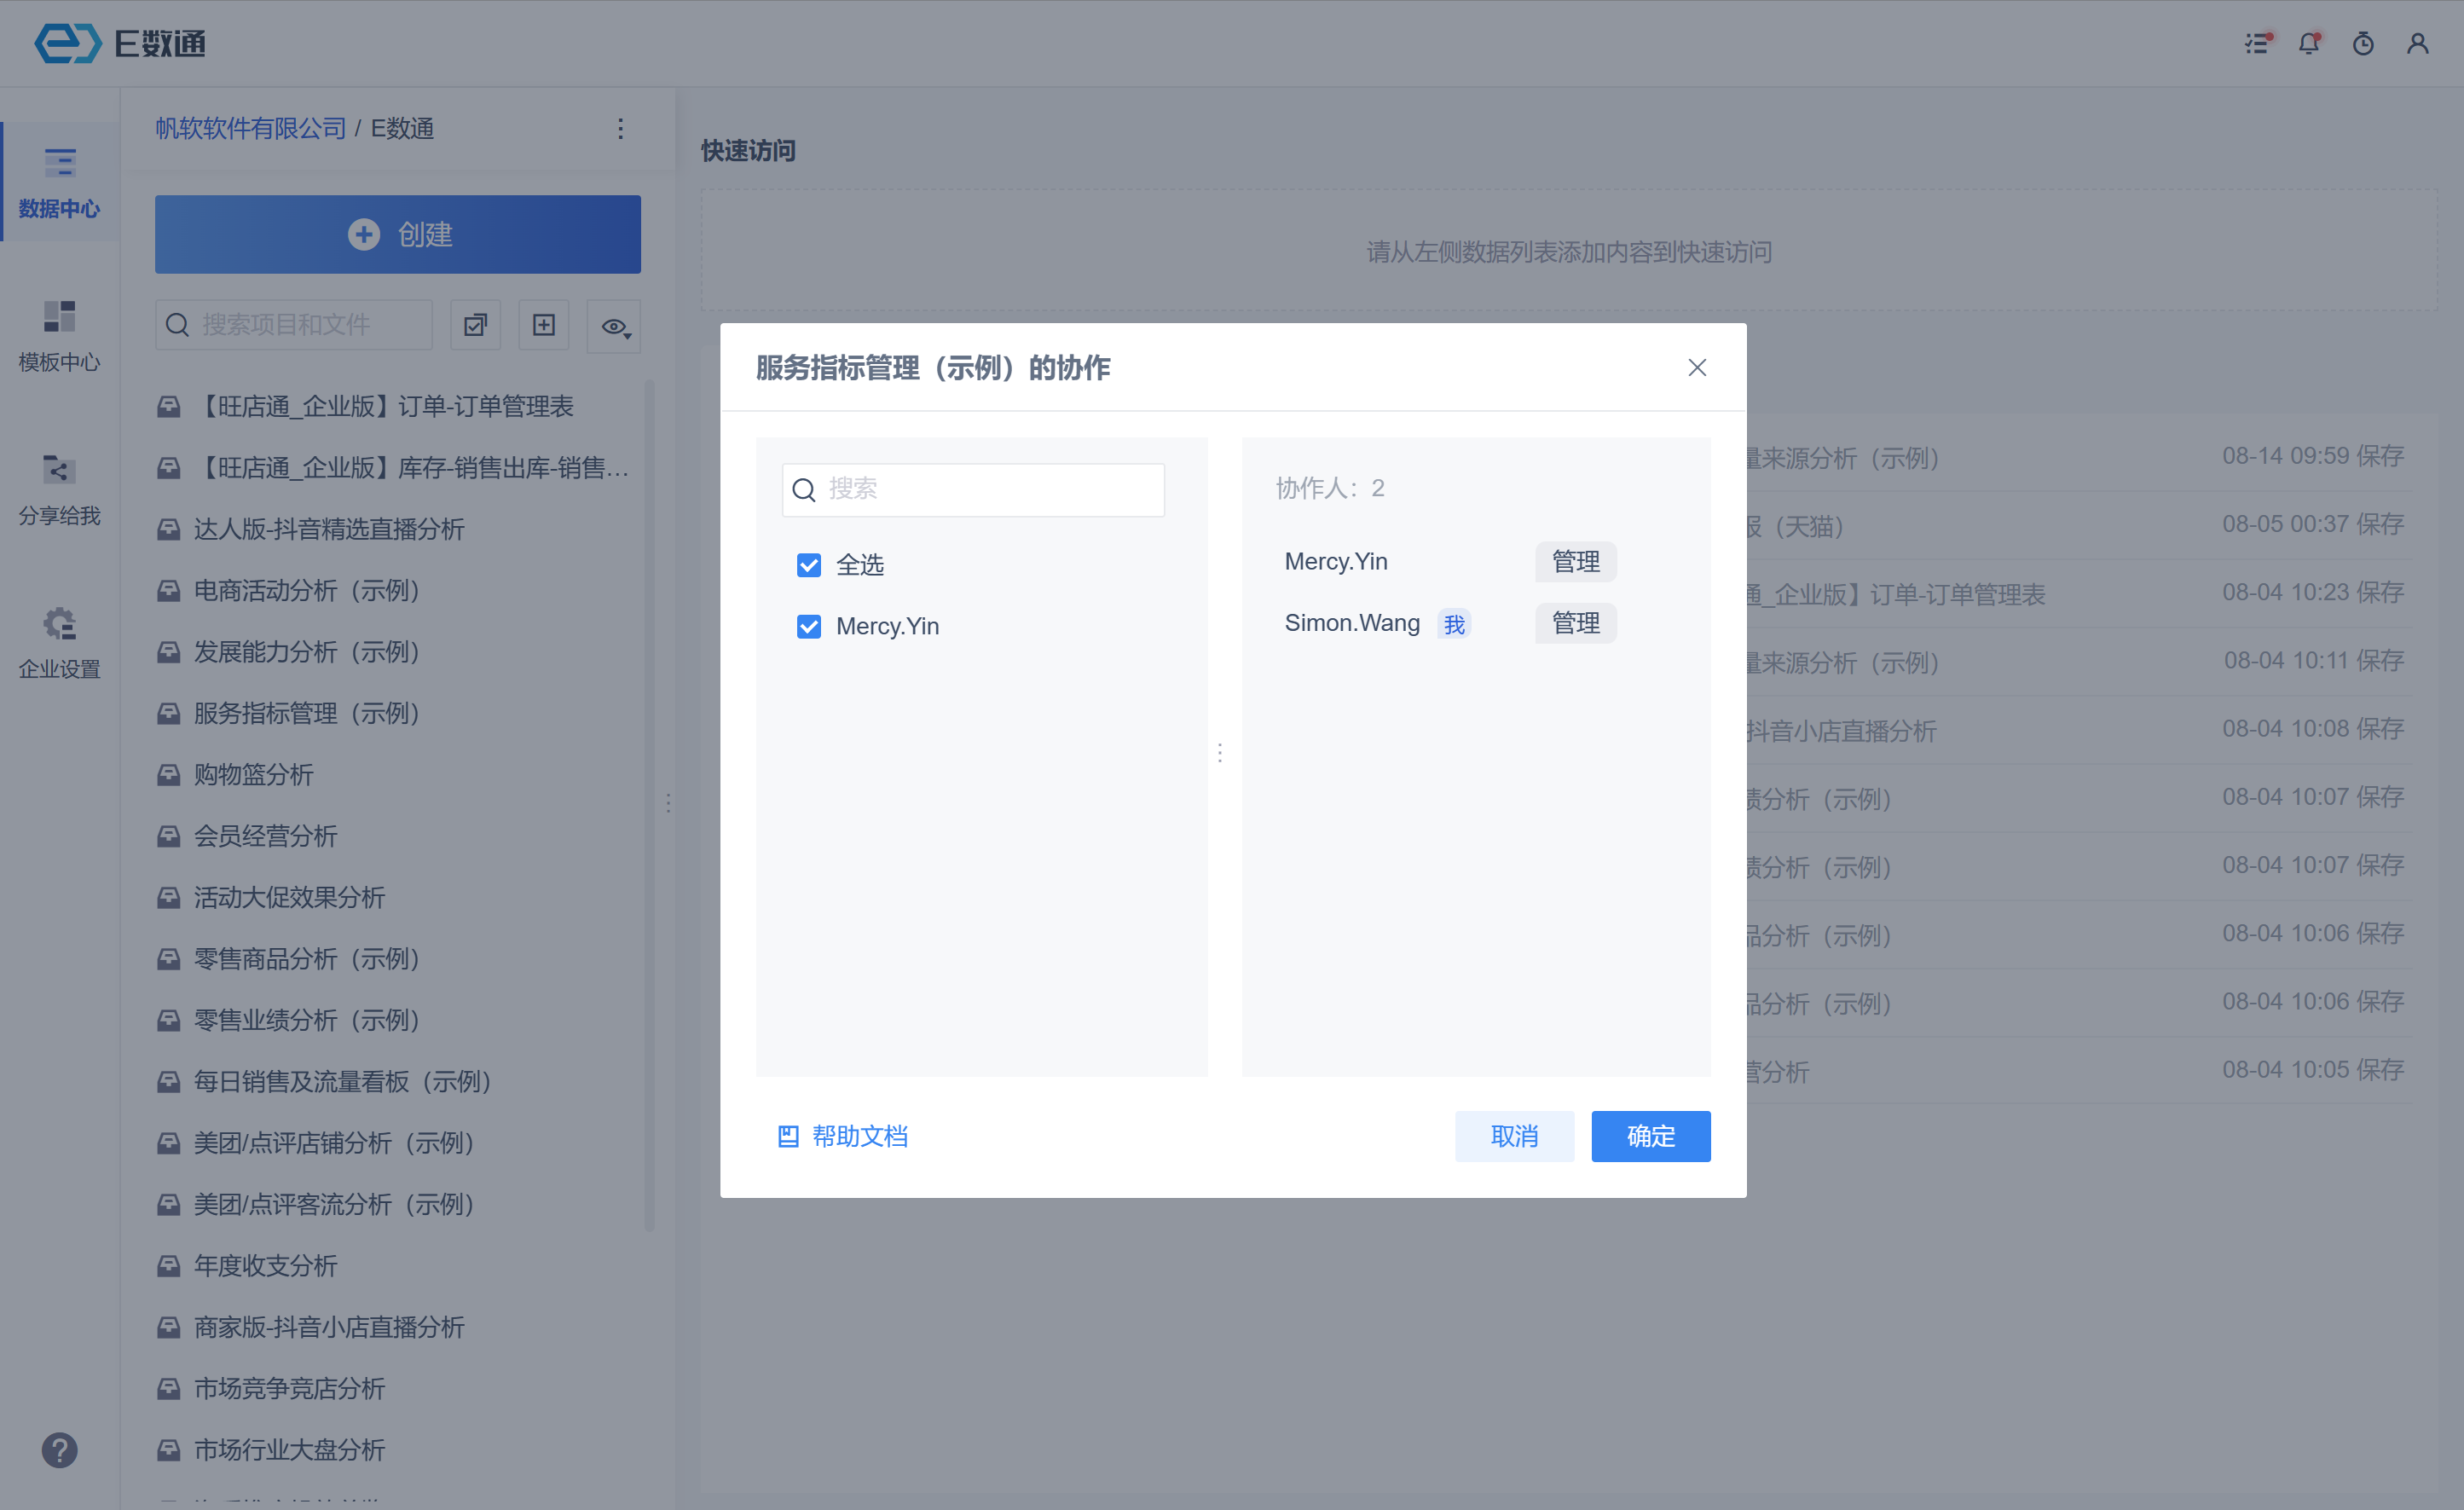2464x1510 pixels.
Task: Click the add folder plus icon
Action: tap(543, 325)
